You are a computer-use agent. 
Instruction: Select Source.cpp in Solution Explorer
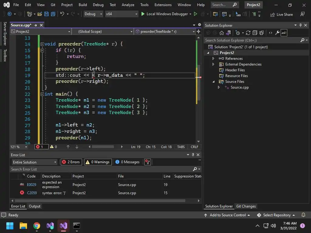(239, 87)
